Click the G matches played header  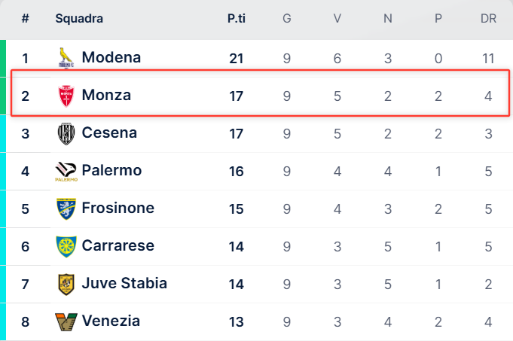click(287, 19)
